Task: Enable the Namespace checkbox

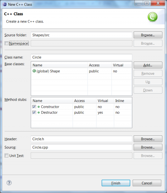Action: coord(6,43)
